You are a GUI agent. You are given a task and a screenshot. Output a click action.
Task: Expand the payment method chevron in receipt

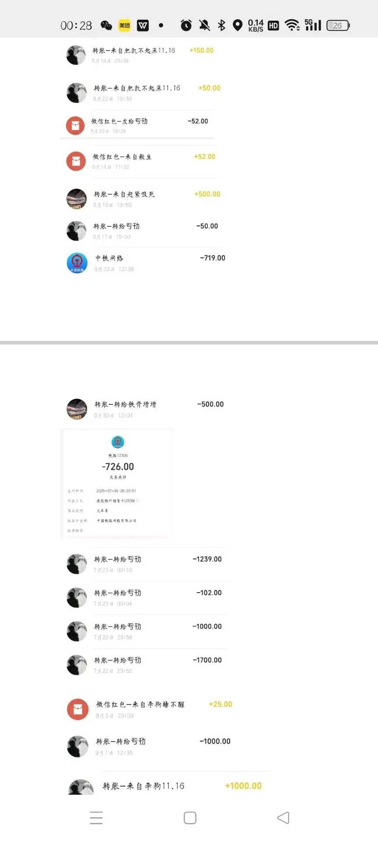[138, 500]
